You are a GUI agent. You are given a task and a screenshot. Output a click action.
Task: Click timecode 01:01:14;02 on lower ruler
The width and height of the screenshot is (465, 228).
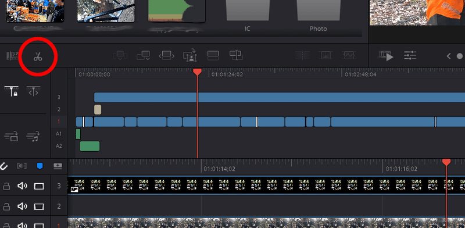click(219, 169)
